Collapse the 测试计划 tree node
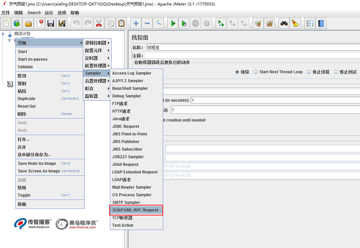360x248 pixels. [x=3, y=34]
